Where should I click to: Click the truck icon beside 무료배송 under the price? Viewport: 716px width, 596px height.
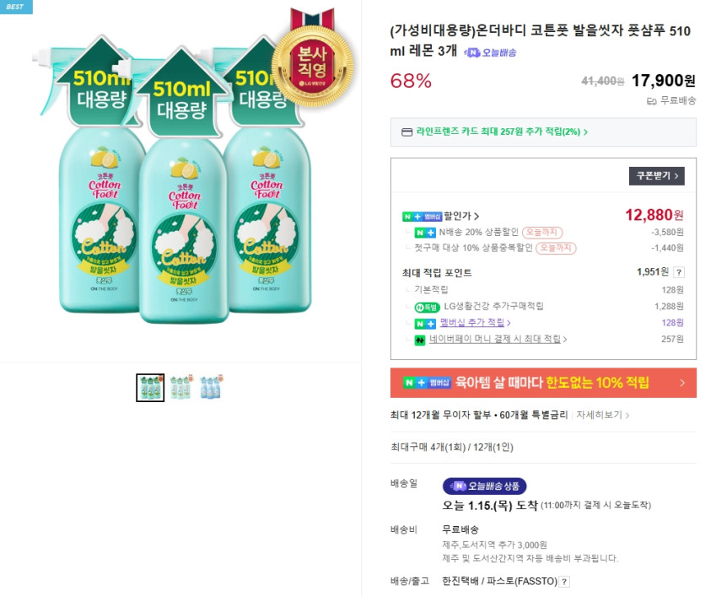tap(651, 101)
